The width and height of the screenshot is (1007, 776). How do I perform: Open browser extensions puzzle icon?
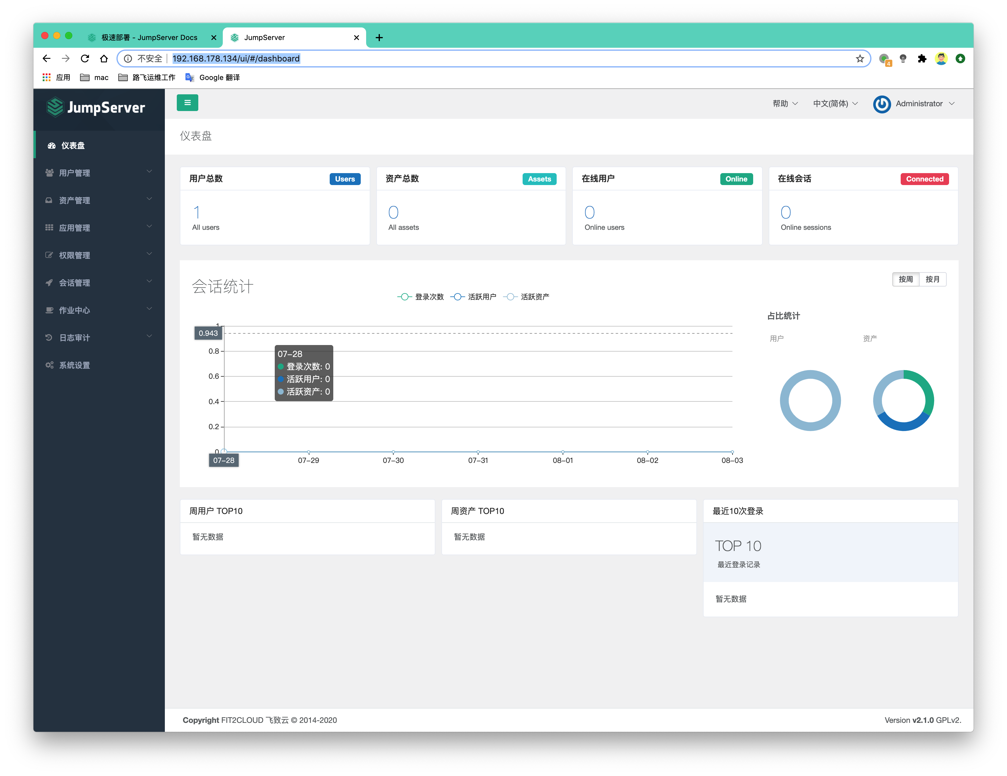(922, 58)
